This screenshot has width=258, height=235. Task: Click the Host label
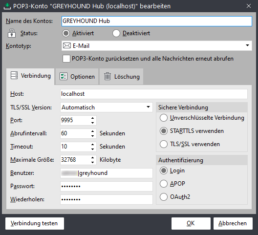tap(17, 94)
